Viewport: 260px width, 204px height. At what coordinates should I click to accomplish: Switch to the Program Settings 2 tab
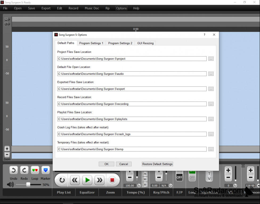click(120, 43)
